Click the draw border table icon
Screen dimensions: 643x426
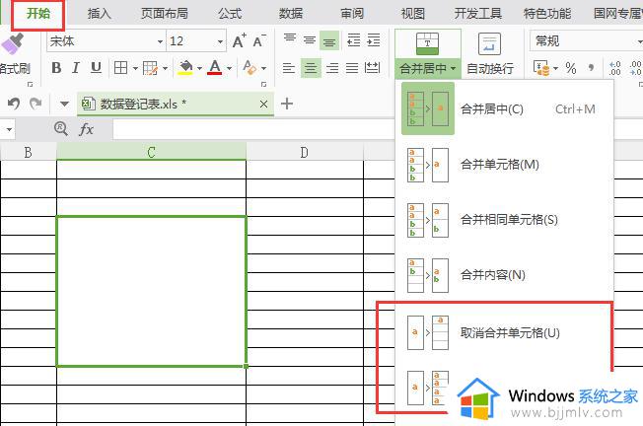click(x=150, y=68)
